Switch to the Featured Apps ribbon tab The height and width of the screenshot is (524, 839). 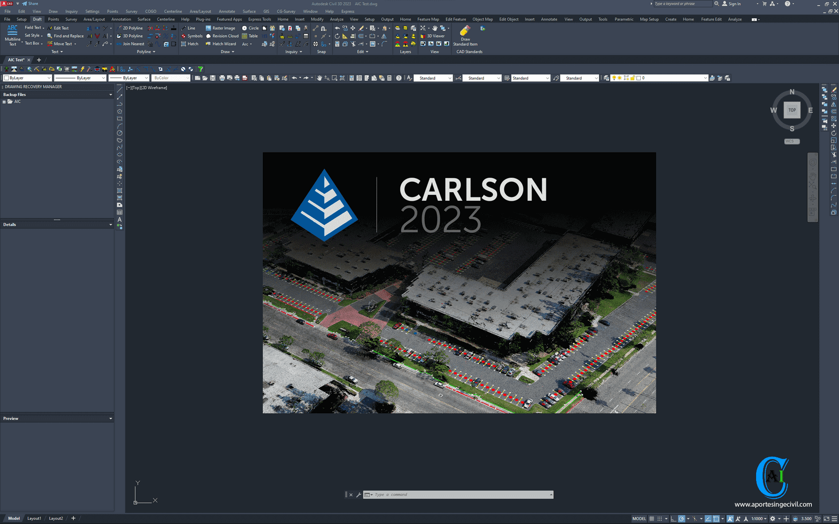229,19
